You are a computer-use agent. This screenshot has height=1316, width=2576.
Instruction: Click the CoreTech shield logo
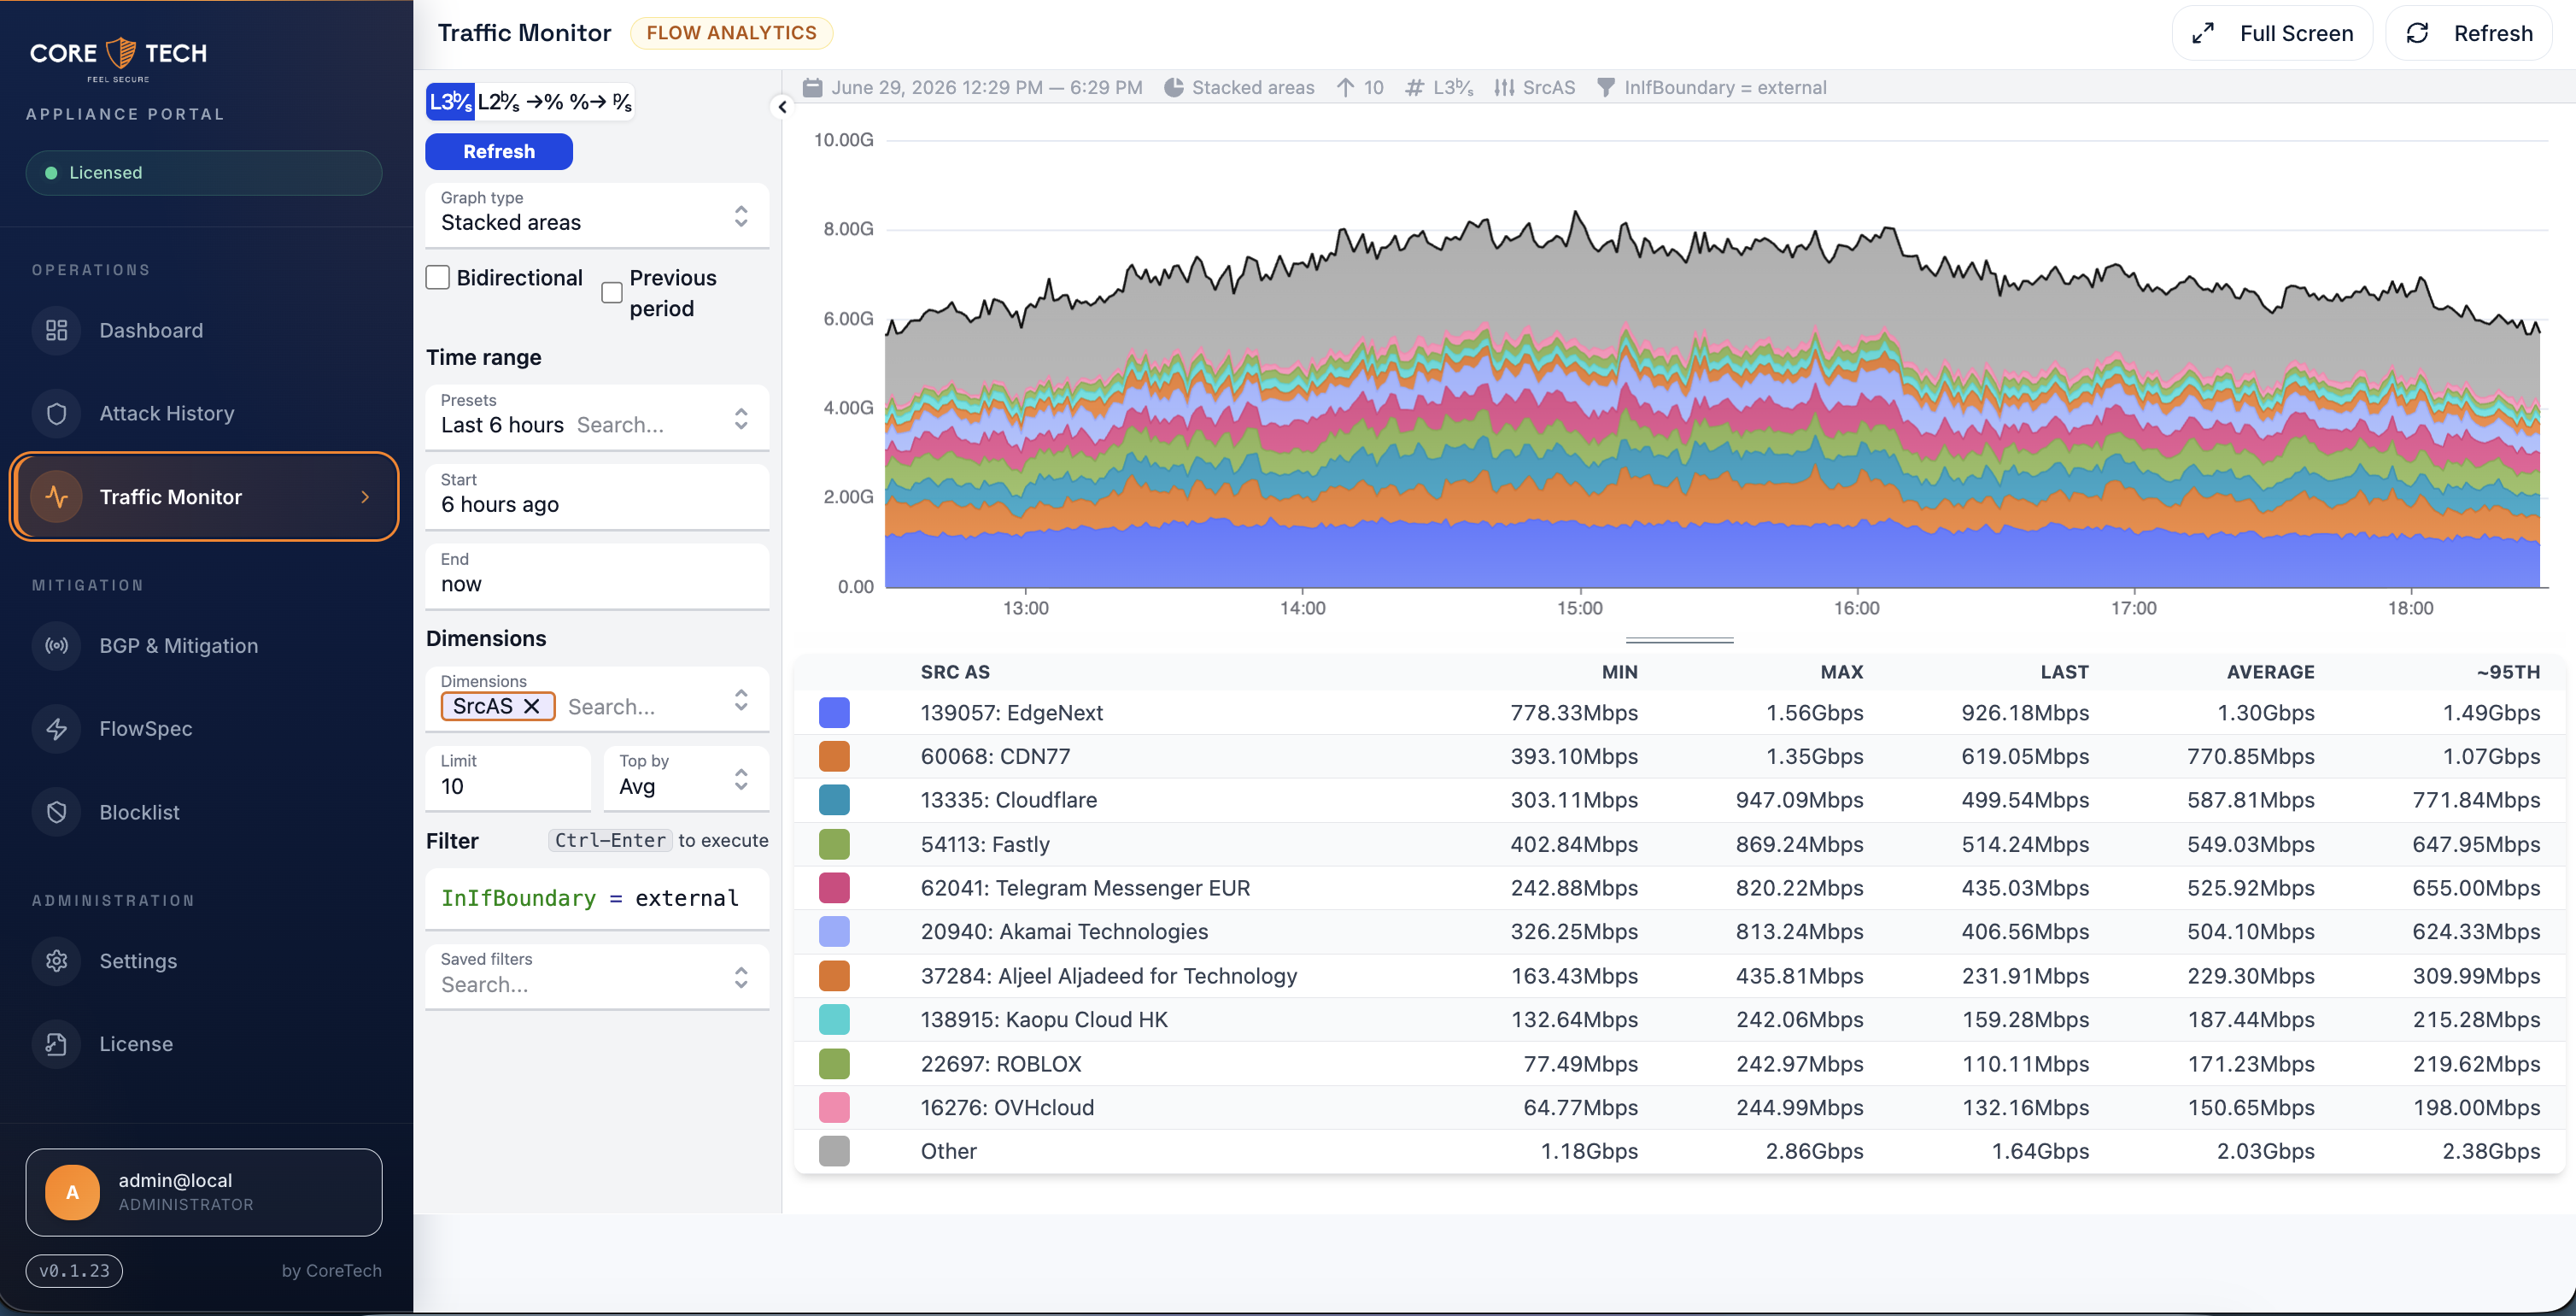coord(121,52)
